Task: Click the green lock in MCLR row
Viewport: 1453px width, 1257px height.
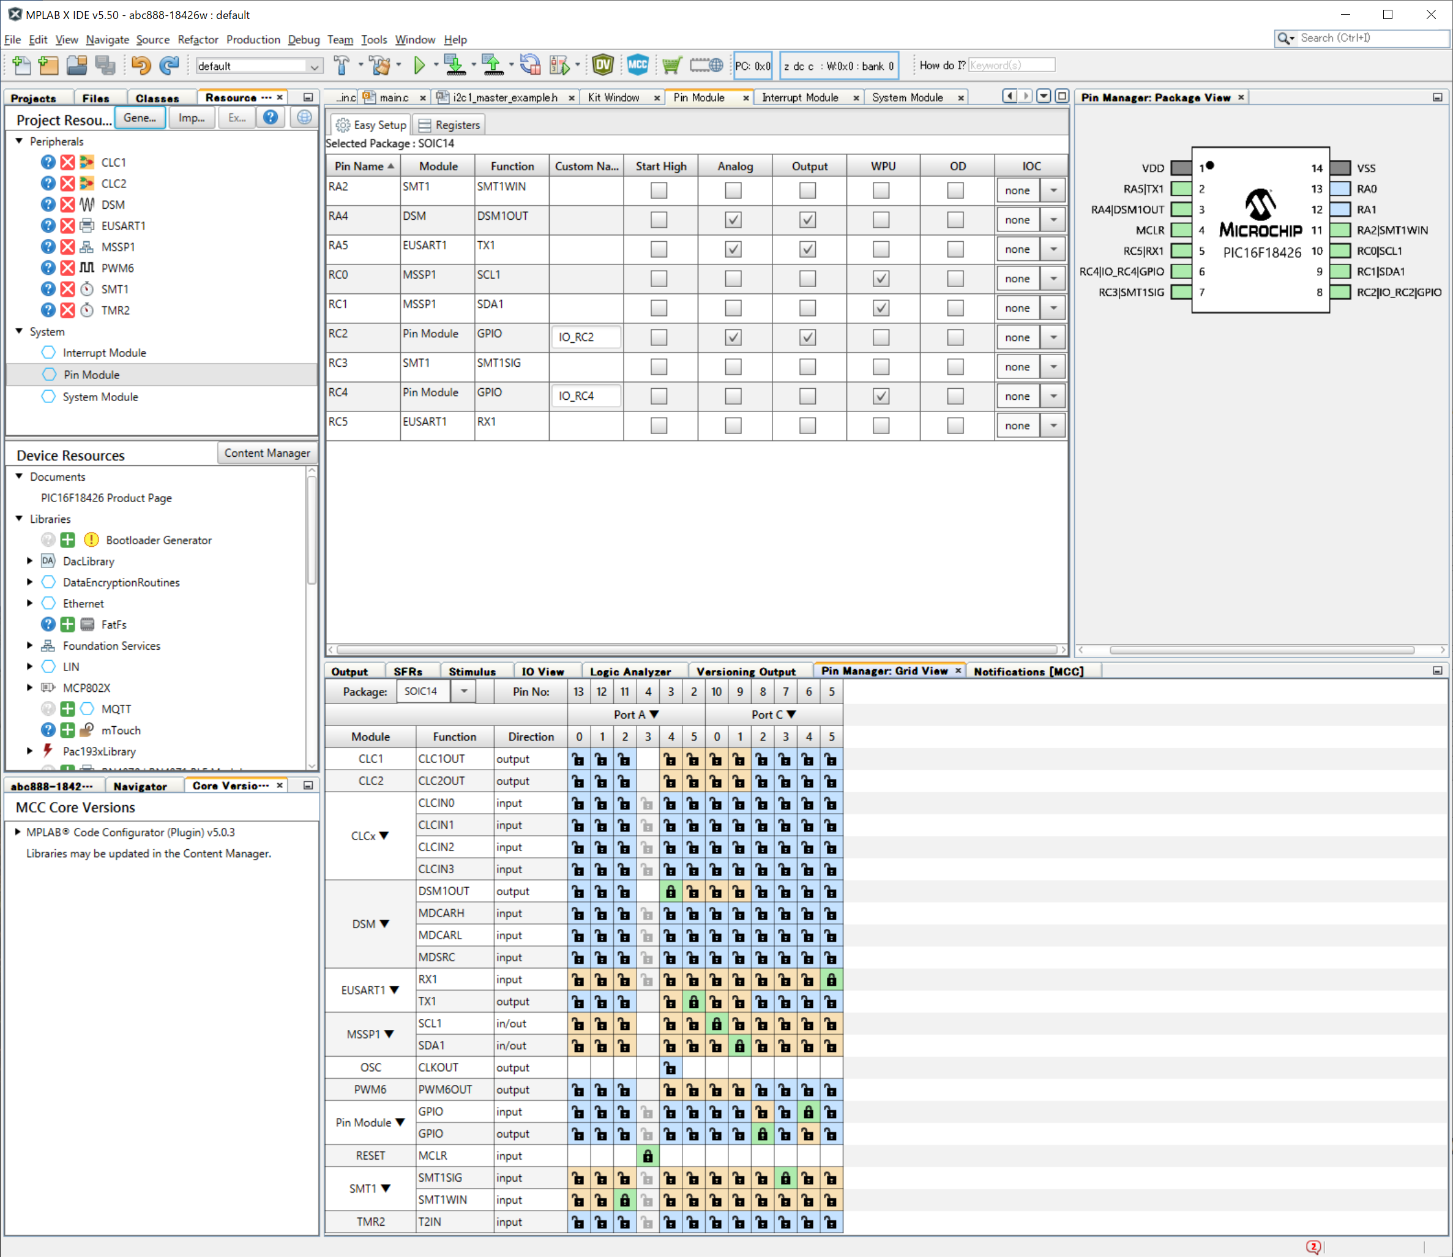Action: [x=648, y=1156]
